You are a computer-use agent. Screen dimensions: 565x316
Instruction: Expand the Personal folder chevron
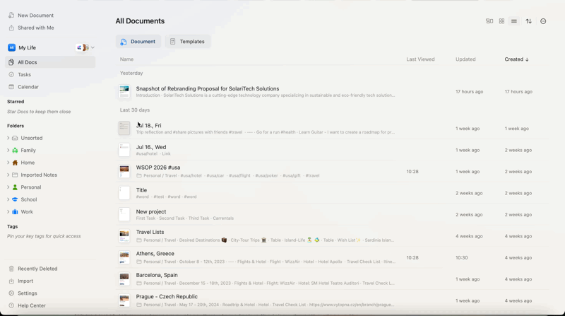(8, 187)
